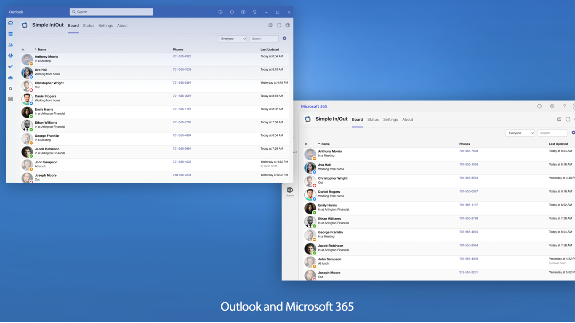Click phone link 218-555-2231 in the Outlook window
The image size is (575, 323).
pyautogui.click(x=182, y=175)
